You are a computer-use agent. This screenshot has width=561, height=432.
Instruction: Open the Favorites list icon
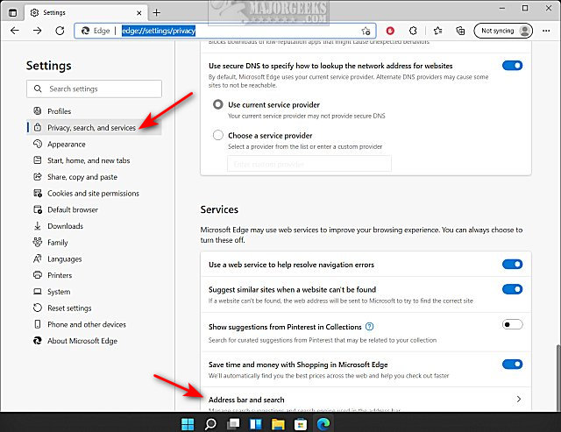pyautogui.click(x=438, y=31)
